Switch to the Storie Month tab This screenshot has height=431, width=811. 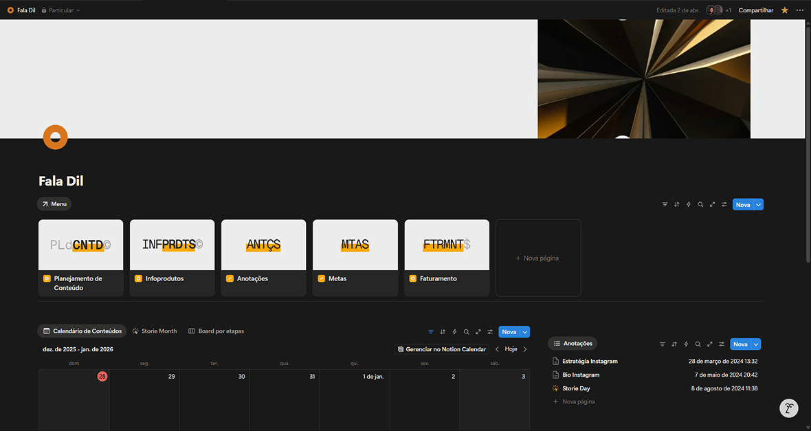pos(155,331)
